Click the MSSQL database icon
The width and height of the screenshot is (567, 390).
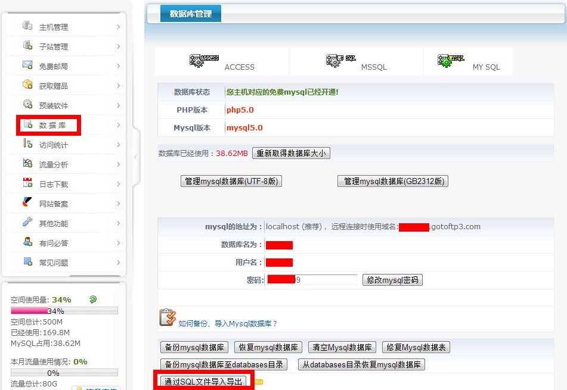pyautogui.click(x=340, y=60)
